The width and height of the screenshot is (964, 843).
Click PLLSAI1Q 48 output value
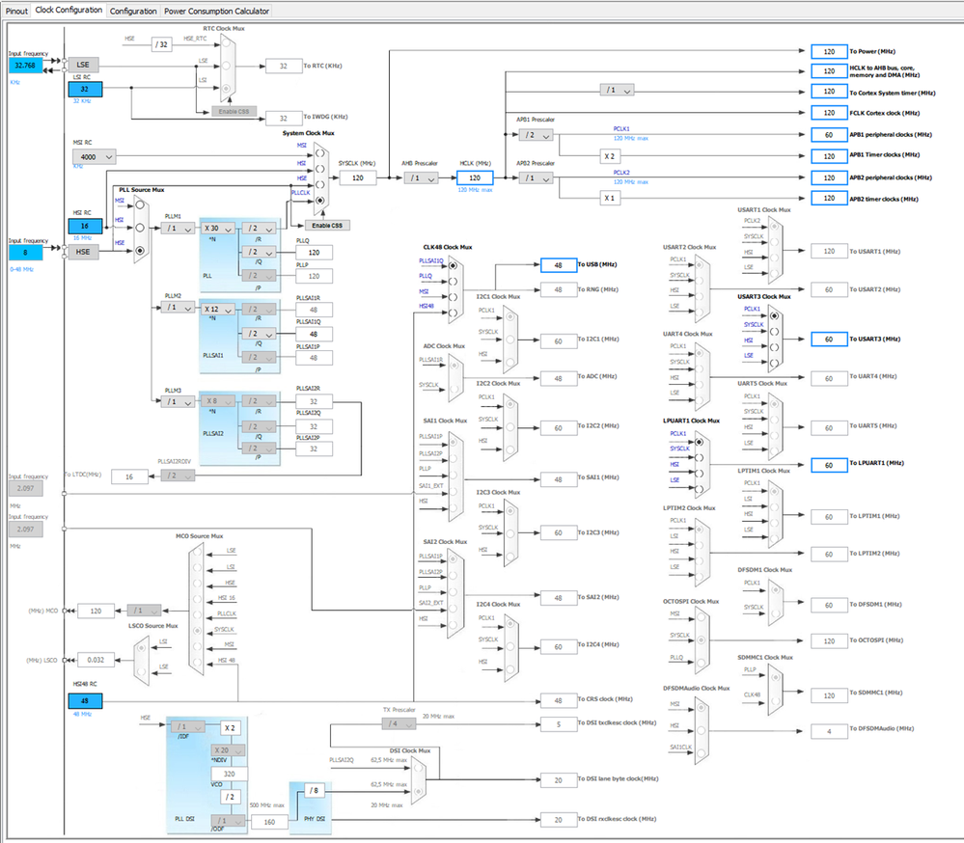coord(315,335)
